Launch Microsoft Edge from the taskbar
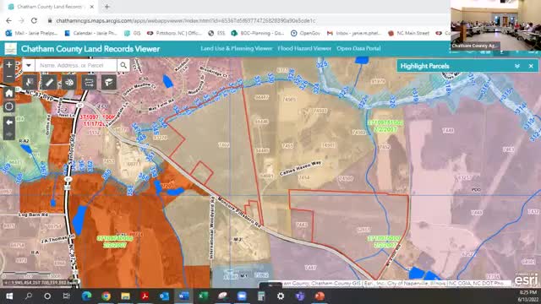The width and height of the screenshot is (541, 304). click(86, 296)
